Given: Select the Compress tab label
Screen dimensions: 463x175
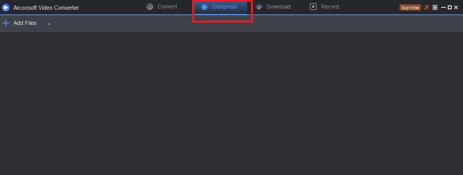Looking at the screenshot, I should point(224,7).
